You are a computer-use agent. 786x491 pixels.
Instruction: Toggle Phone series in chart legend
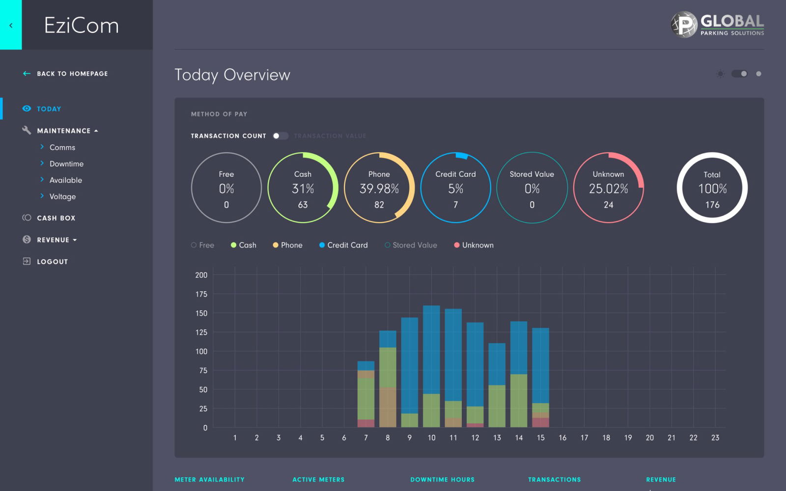[287, 245]
